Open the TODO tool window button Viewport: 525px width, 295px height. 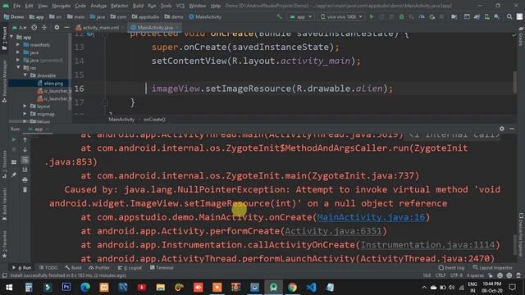point(48,268)
